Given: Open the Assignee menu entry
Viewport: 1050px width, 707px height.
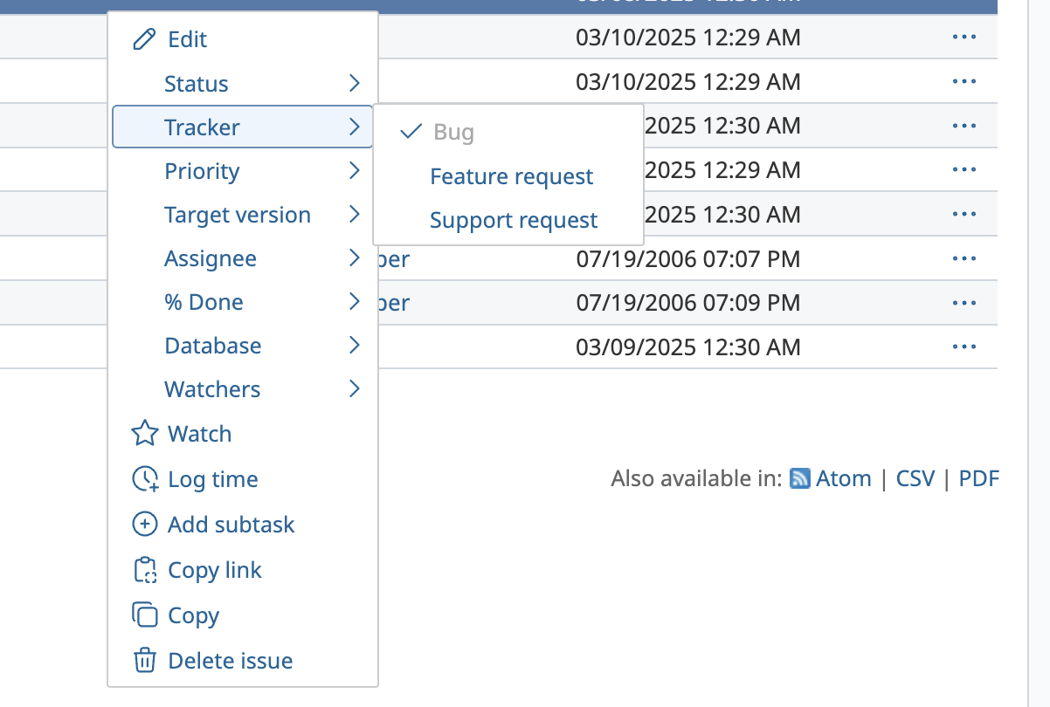Looking at the screenshot, I should point(243,258).
